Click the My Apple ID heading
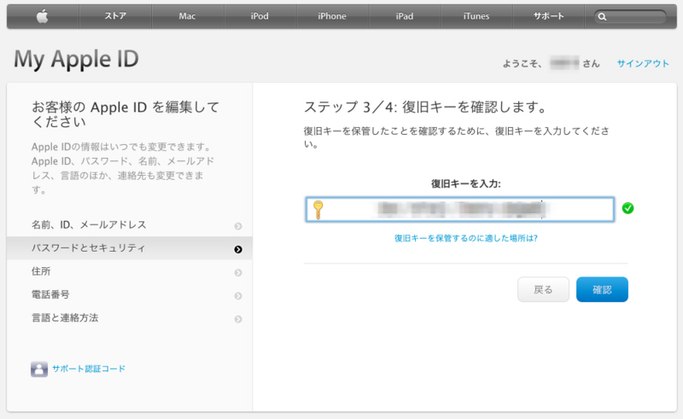This screenshot has height=419, width=683. (x=76, y=59)
